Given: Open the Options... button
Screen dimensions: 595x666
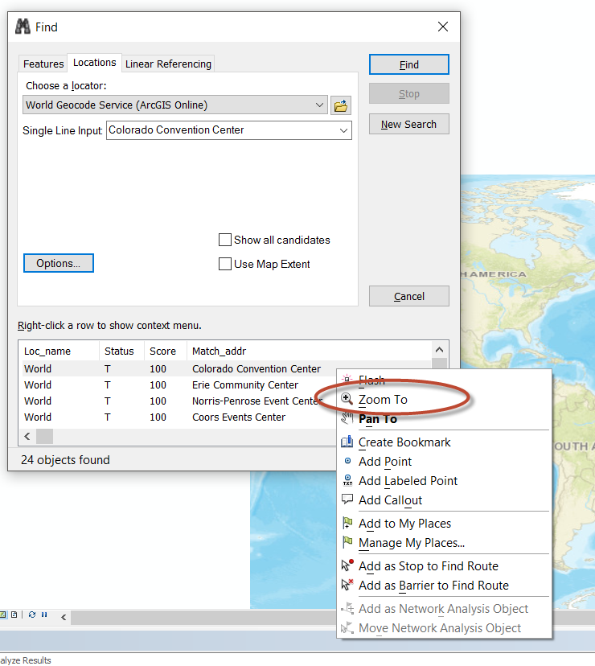Looking at the screenshot, I should click(x=59, y=263).
